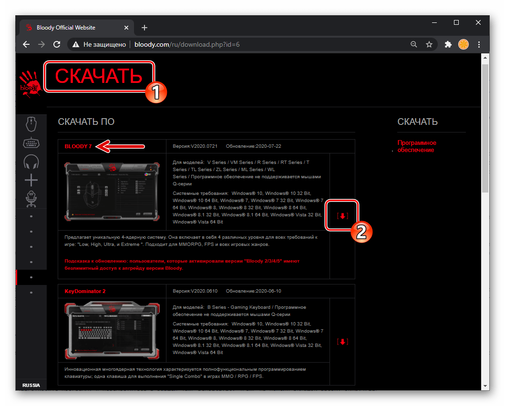The width and height of the screenshot is (505, 406).
Task: Open a new tab with plus button
Action: click(144, 28)
